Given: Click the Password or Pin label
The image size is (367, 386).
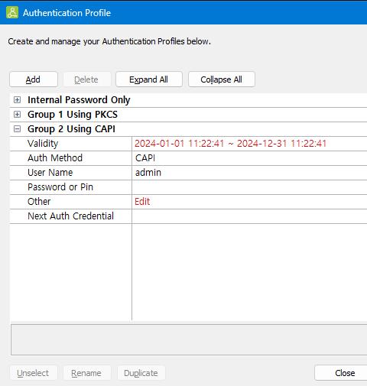Looking at the screenshot, I should [60, 187].
